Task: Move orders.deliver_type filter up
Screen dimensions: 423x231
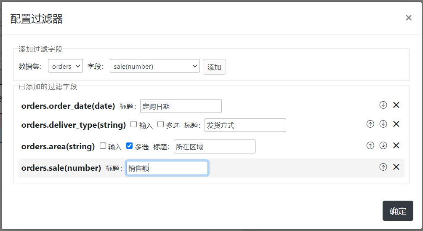Action: 370,124
